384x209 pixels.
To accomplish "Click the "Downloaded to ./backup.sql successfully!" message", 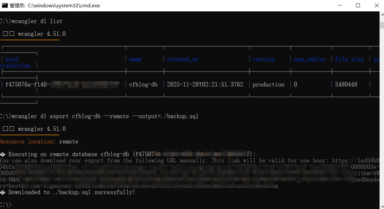I will coord(72,192).
